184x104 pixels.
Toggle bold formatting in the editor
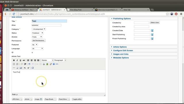[14, 60]
